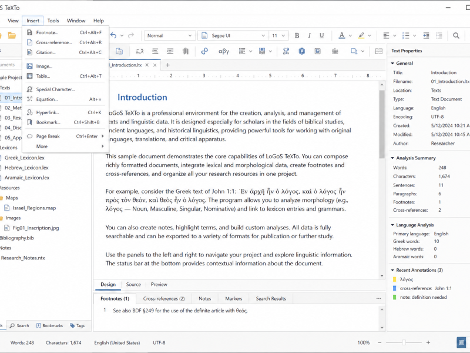Open the Window menu
Screen dimensions: 470x353
(x=76, y=21)
